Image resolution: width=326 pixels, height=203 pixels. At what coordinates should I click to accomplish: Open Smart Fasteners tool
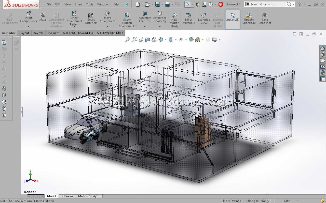click(91, 19)
